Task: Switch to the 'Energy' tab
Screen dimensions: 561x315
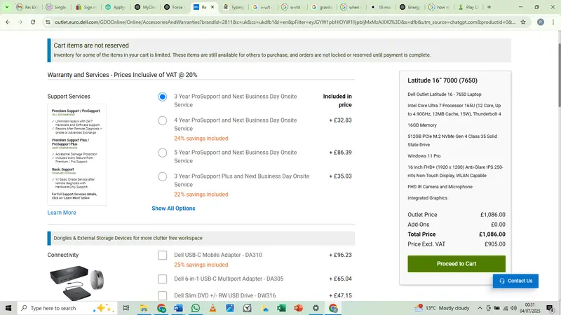Action: pyautogui.click(x=410, y=7)
